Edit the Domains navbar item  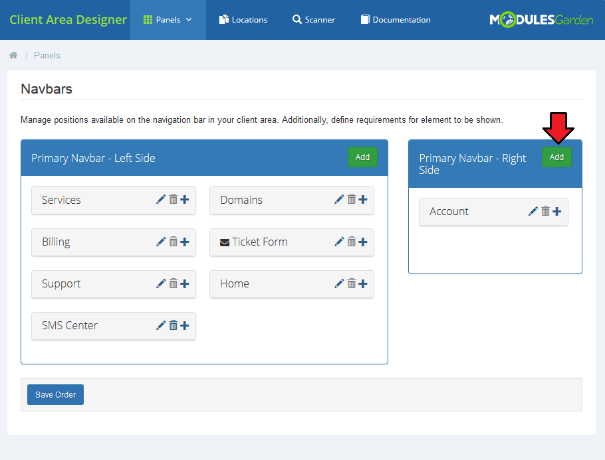tap(339, 200)
